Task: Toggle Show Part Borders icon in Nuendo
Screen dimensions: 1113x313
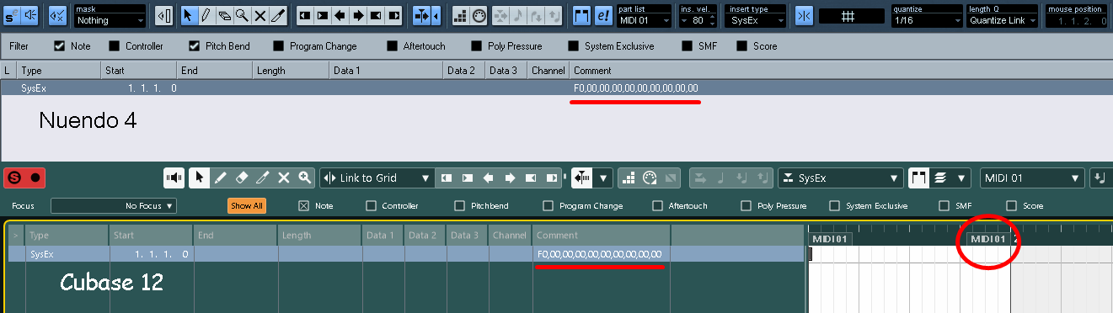Action: pos(582,15)
